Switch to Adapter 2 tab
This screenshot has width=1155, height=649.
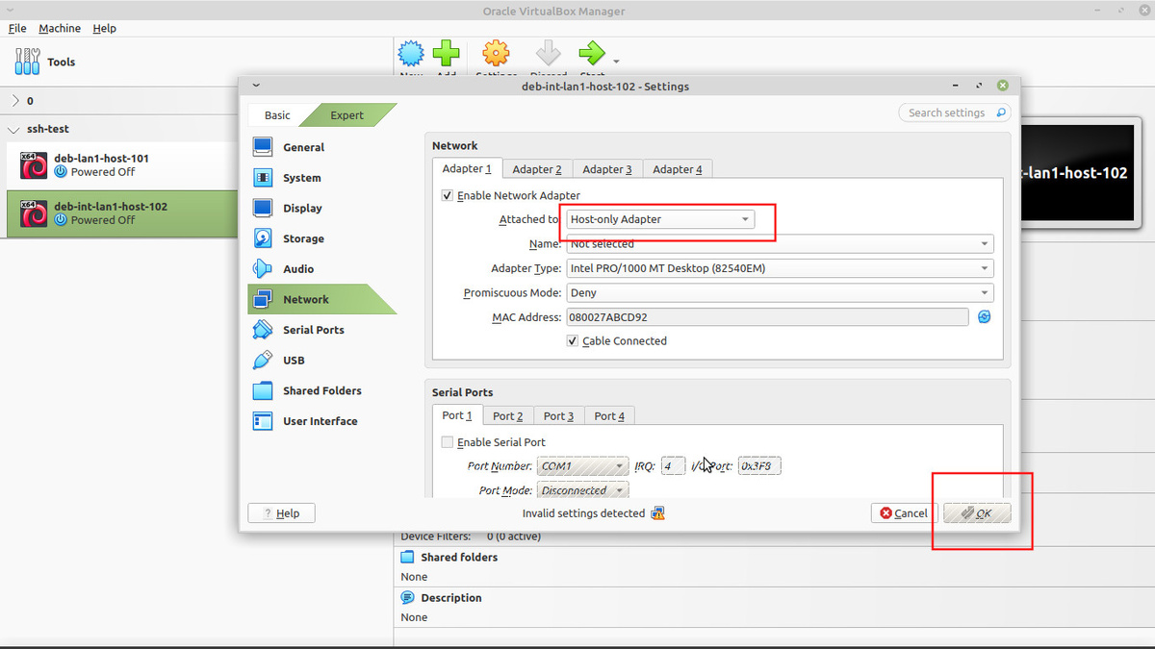click(x=537, y=169)
